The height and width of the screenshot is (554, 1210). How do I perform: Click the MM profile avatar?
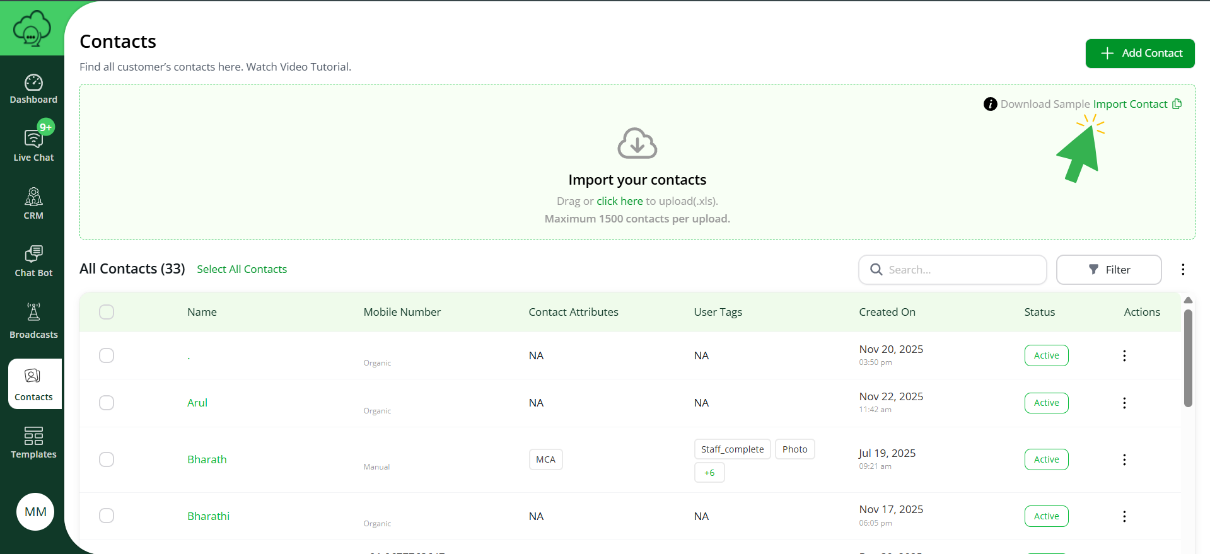click(35, 511)
